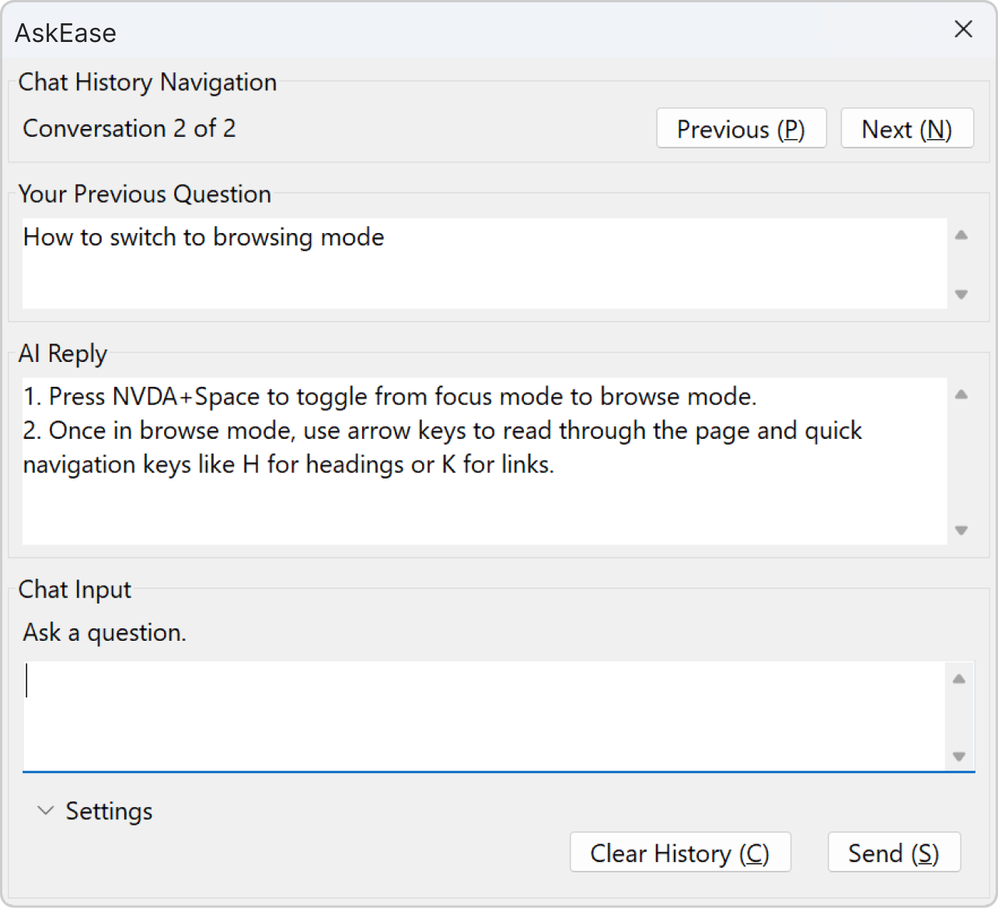Click the Chat Input group label

coord(75,590)
